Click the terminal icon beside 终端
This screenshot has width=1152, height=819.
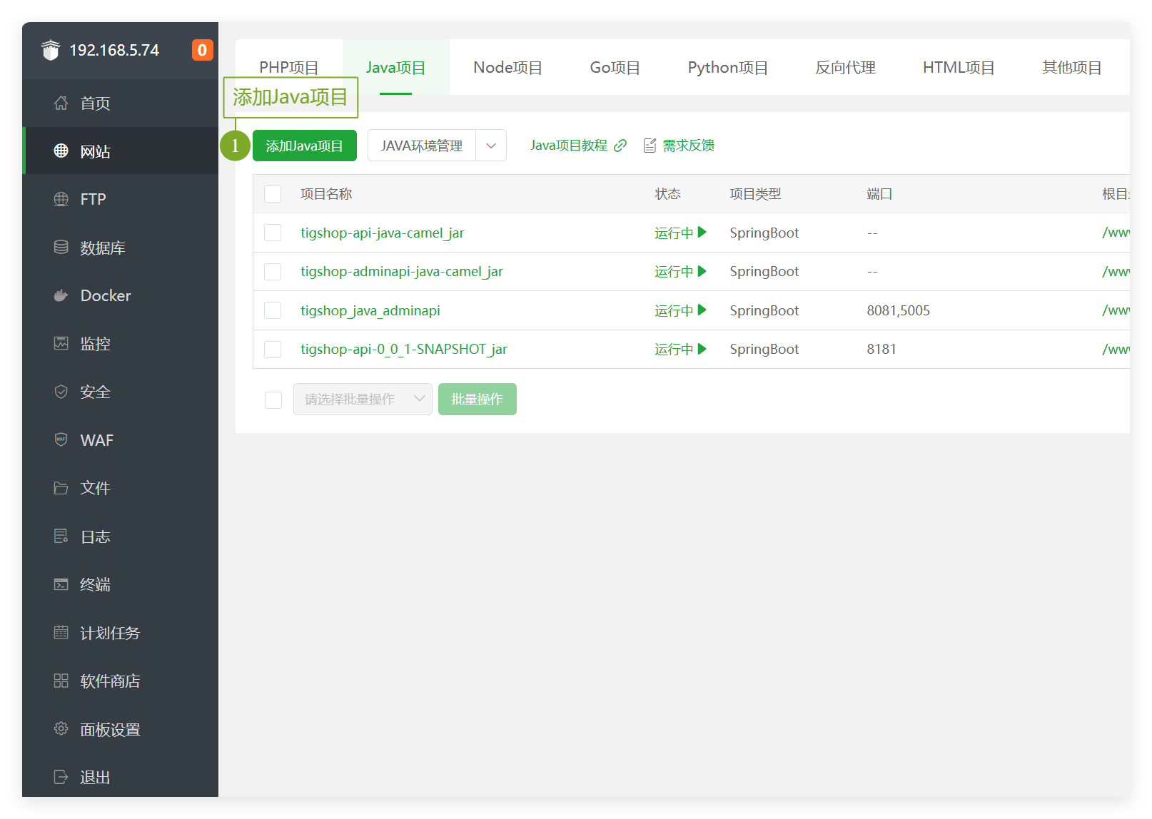coord(61,584)
